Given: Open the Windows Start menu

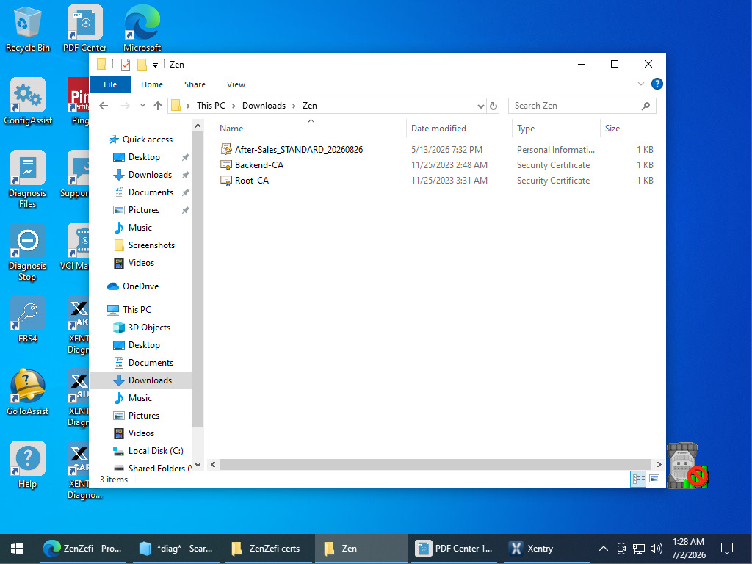Looking at the screenshot, I should pyautogui.click(x=17, y=549).
